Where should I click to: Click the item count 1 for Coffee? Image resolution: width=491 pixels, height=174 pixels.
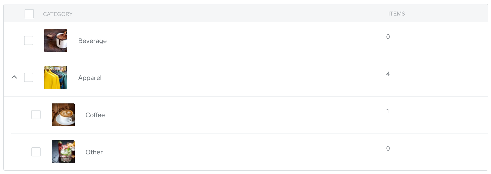coord(388,111)
